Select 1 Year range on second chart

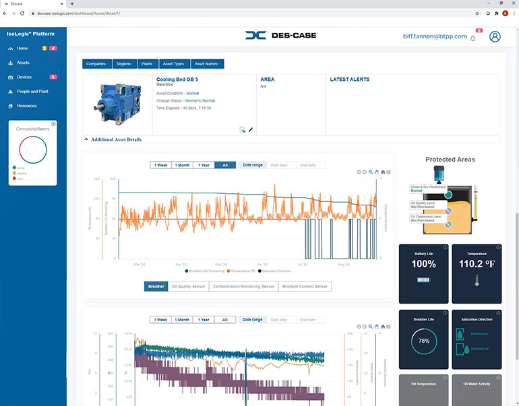(204, 320)
